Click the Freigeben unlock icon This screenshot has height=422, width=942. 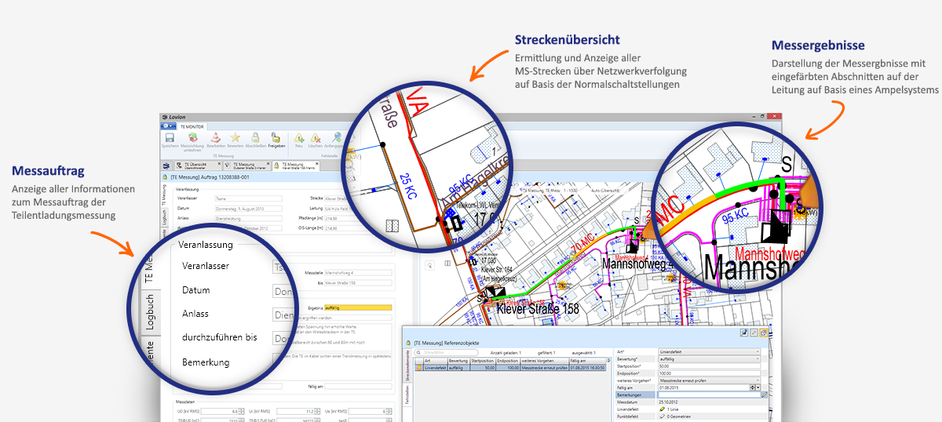(276, 138)
